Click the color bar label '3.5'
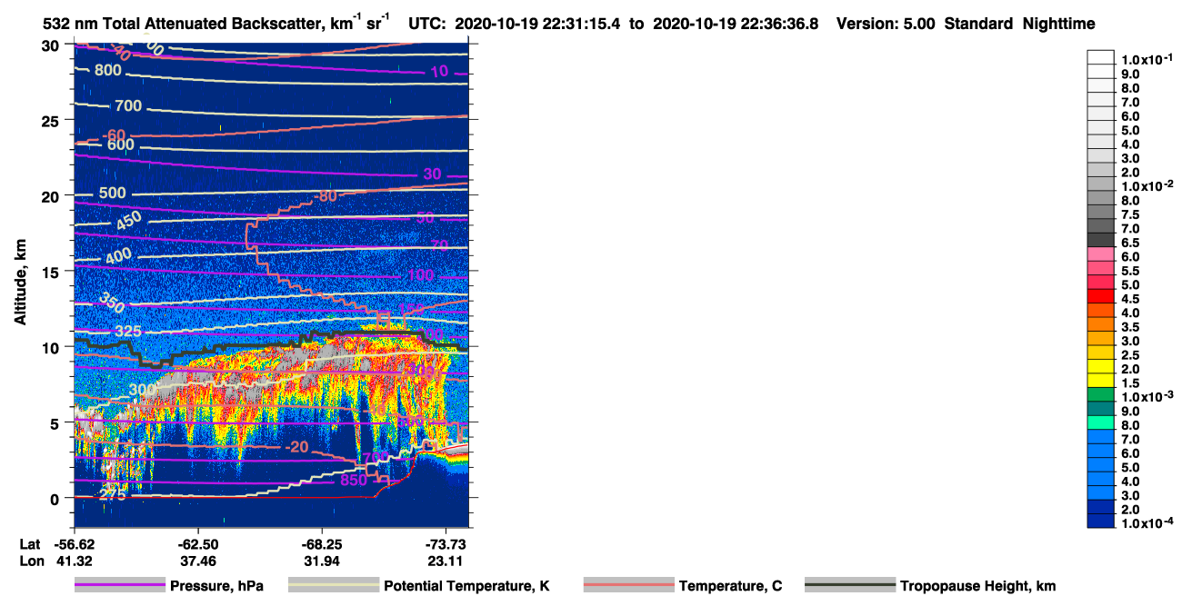This screenshot has width=1182, height=606. coord(1132,326)
